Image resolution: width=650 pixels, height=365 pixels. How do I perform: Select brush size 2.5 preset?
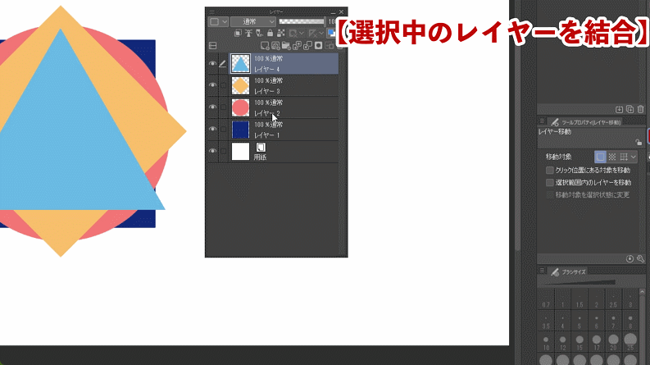(613, 300)
